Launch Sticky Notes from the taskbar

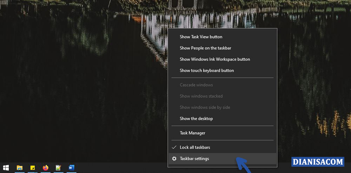33,168
